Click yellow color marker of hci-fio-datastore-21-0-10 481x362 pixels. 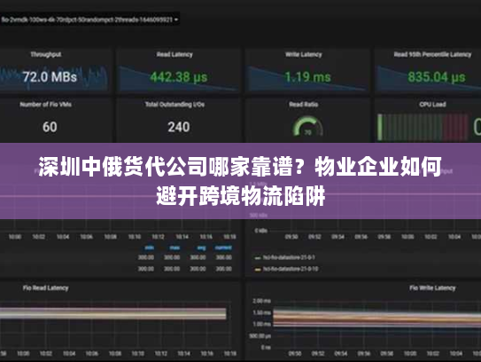(258, 270)
